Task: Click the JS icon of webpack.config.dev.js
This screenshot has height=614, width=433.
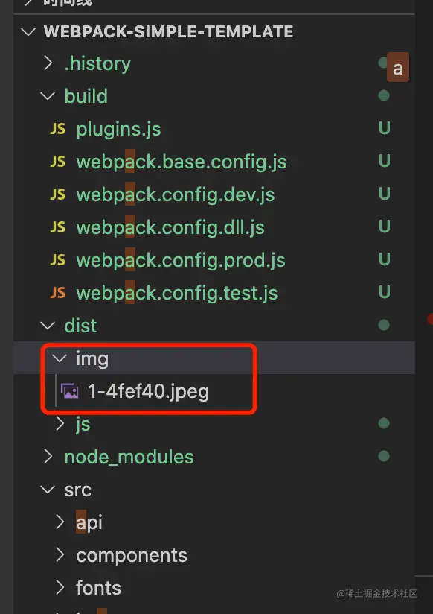Action: pyautogui.click(x=58, y=194)
